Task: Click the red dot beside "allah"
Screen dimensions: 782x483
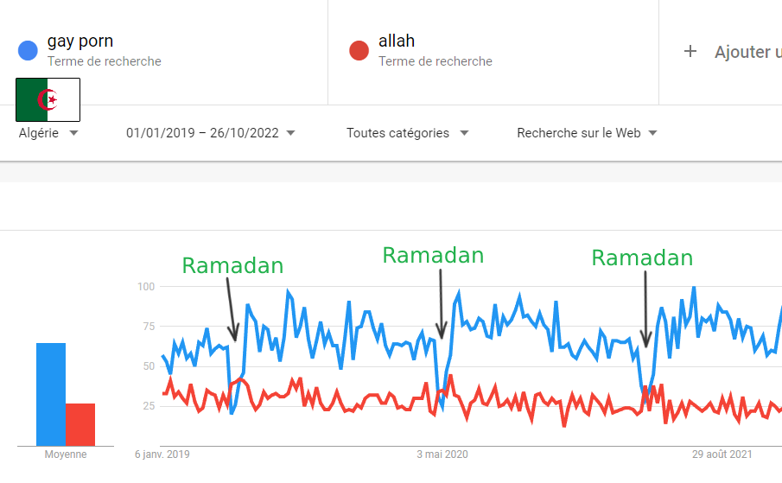Action: tap(359, 51)
